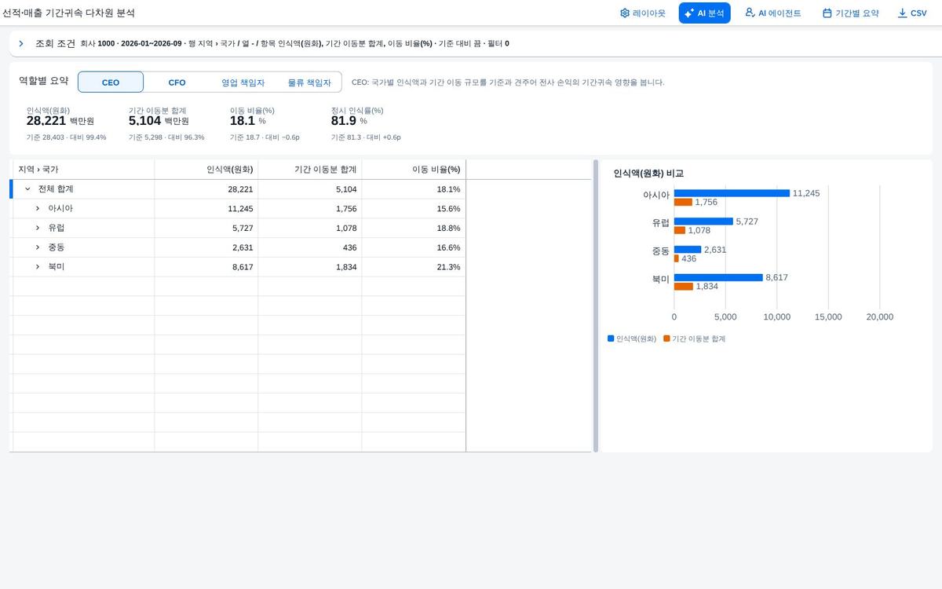Expand the 조회 조건 panel chevron
Screen dimensions: 942x589
tap(21, 44)
